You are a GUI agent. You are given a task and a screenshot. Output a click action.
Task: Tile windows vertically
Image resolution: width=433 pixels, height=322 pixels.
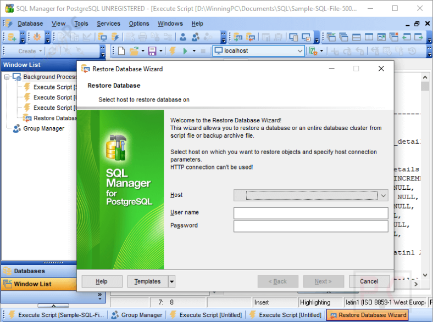(x=369, y=37)
